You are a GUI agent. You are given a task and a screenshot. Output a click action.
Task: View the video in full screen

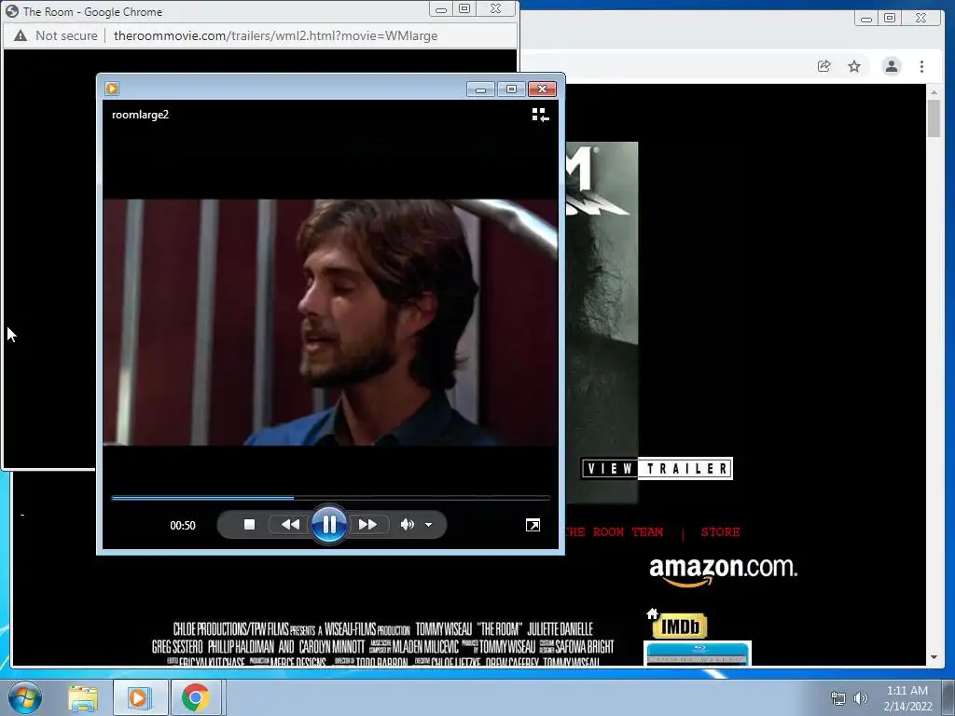[x=533, y=525]
